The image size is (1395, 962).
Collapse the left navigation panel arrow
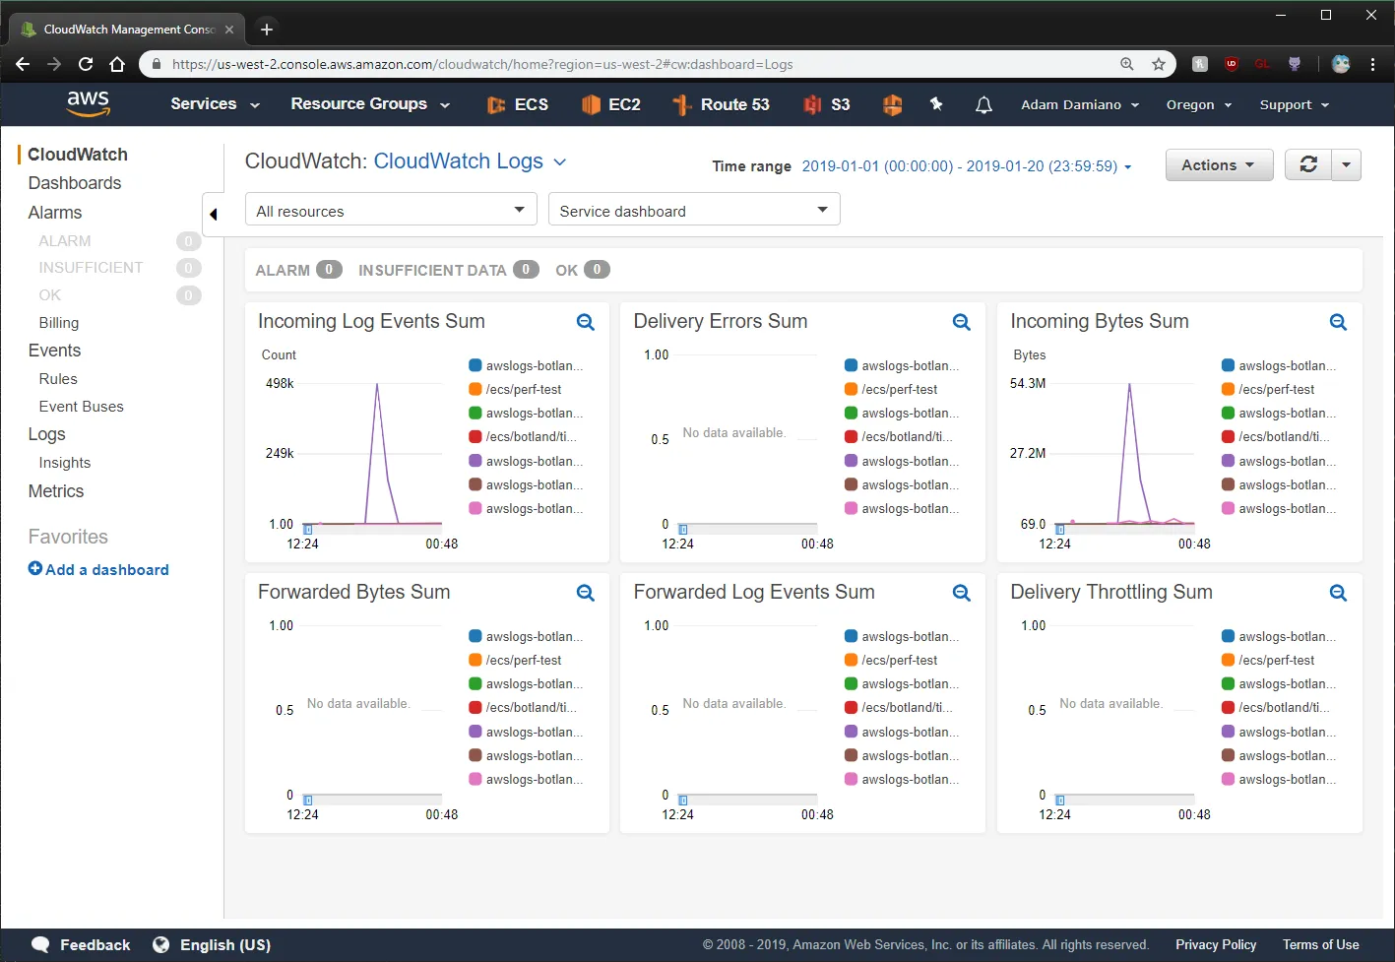213,214
